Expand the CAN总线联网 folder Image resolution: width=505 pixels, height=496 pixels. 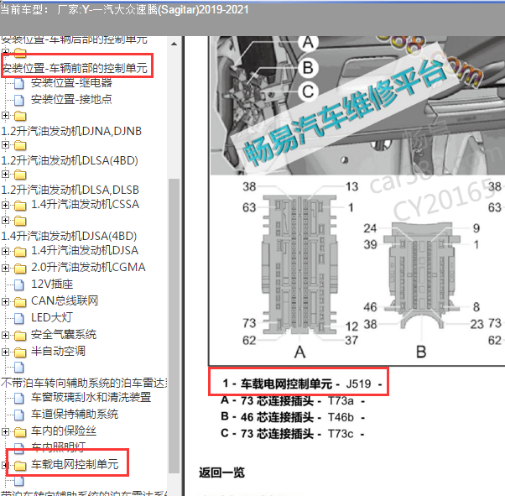(5, 301)
